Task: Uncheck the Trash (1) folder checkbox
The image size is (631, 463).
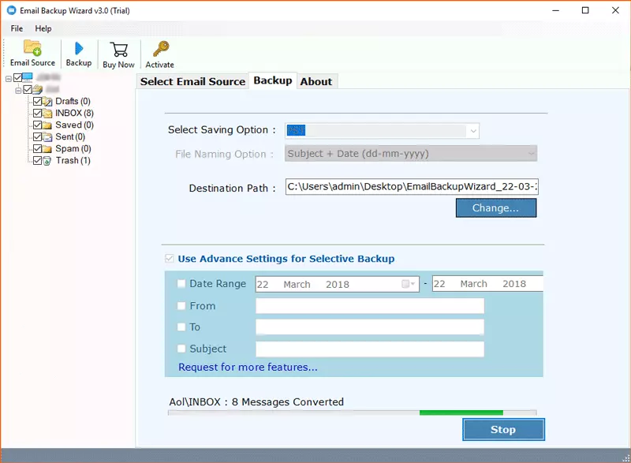Action: coord(37,160)
